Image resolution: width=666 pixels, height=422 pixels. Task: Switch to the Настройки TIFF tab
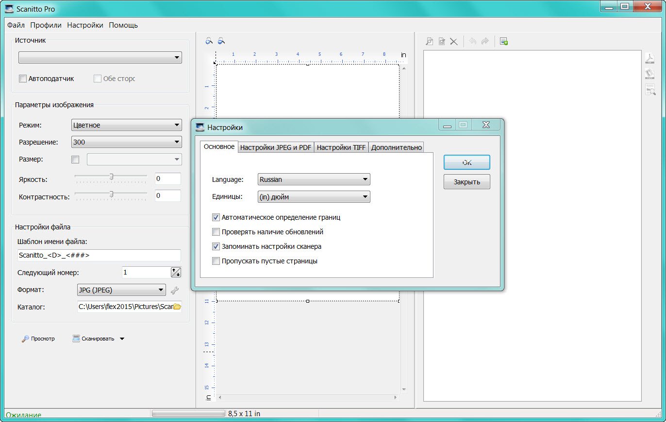(341, 147)
